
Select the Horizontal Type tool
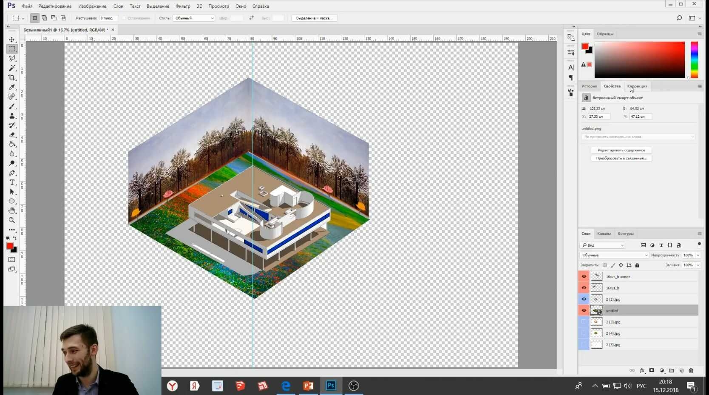(12, 182)
